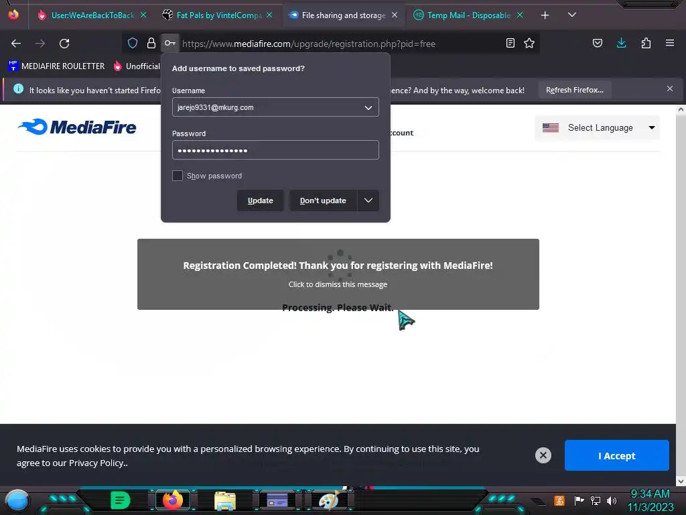Toggle reader view icon in address bar

pos(510,43)
